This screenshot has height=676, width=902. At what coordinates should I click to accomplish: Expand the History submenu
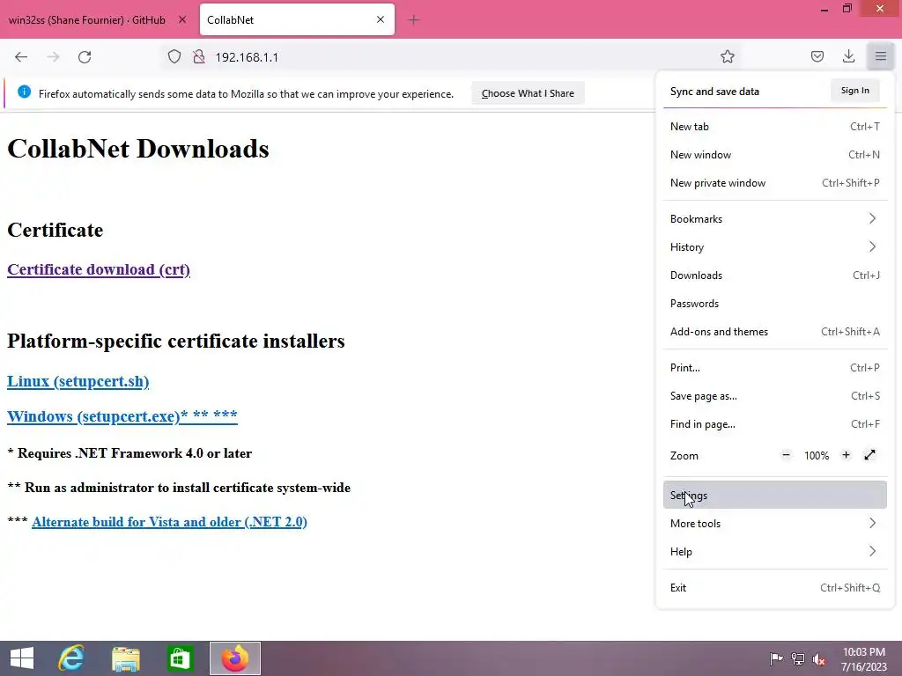775,246
